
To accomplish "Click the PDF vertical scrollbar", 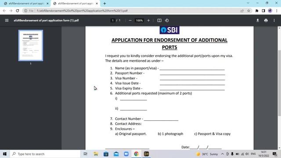I will pyautogui.click(x=279, y=83).
